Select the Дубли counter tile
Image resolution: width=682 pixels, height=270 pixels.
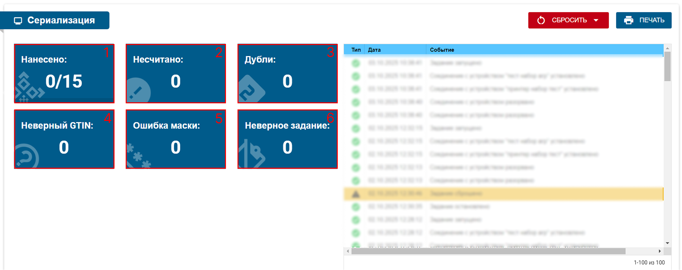(x=288, y=73)
